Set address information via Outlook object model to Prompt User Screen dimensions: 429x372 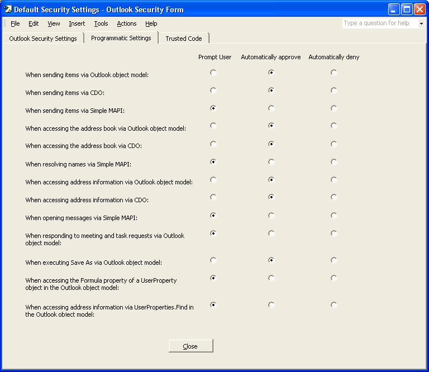tap(213, 180)
